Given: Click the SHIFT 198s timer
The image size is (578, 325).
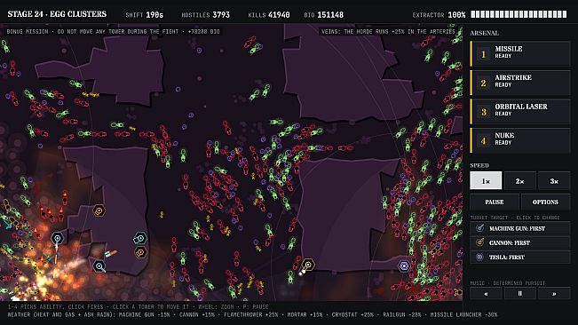Looking at the screenshot, I should pos(145,15).
